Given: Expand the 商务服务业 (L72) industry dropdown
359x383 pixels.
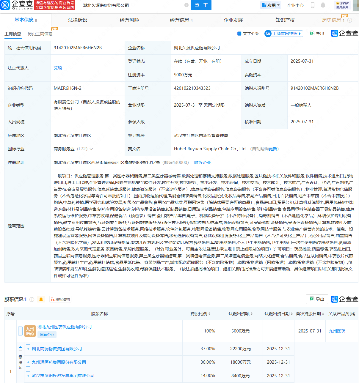Looking at the screenshot, I should tap(91, 149).
